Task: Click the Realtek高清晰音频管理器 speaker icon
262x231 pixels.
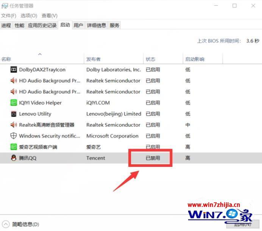Action: pyautogui.click(x=14, y=125)
